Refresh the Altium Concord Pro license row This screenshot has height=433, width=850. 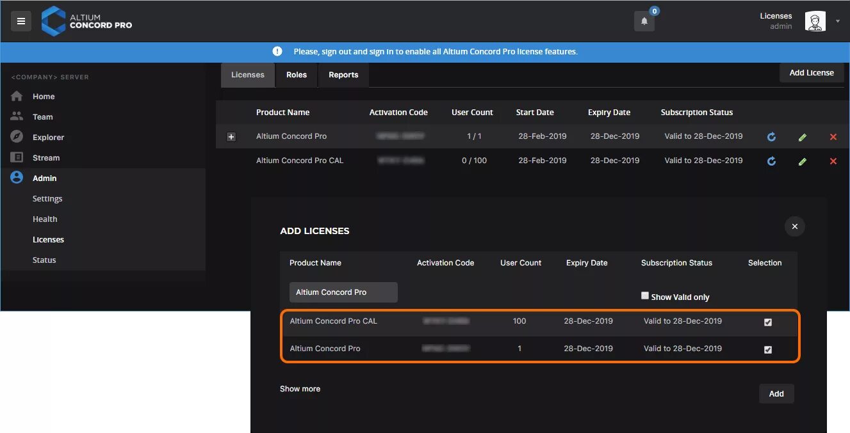tap(771, 137)
